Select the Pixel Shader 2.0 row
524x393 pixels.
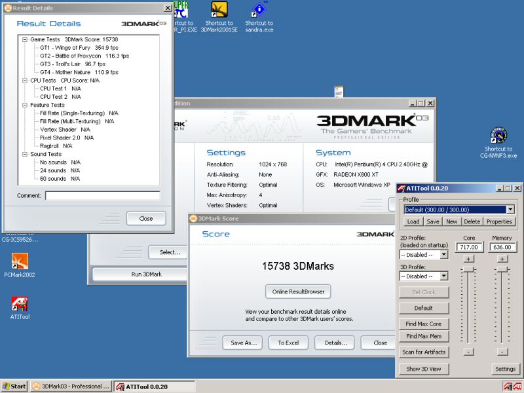coord(67,138)
